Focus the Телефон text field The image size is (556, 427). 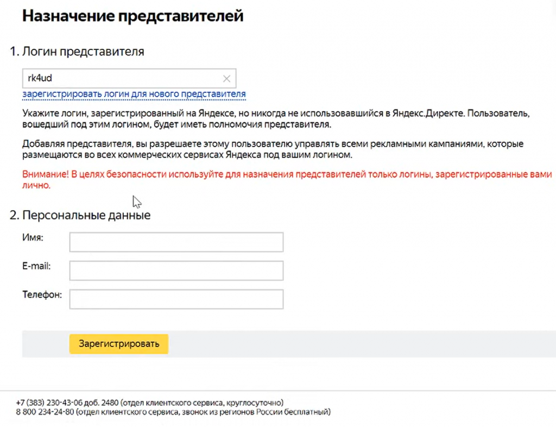click(176, 299)
